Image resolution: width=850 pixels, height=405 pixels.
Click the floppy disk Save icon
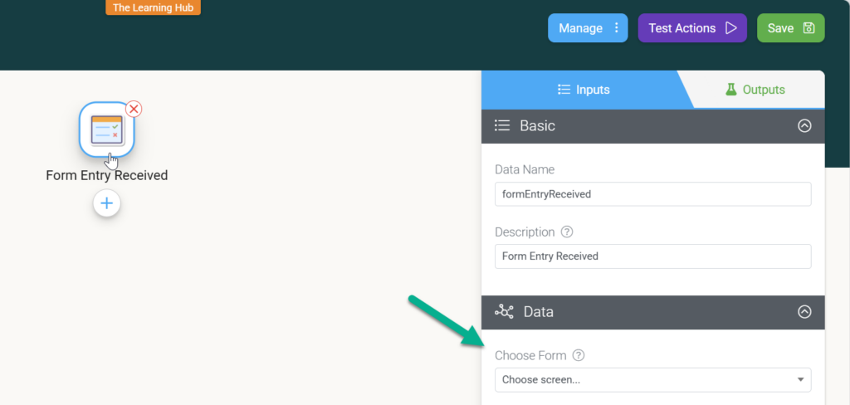click(808, 28)
